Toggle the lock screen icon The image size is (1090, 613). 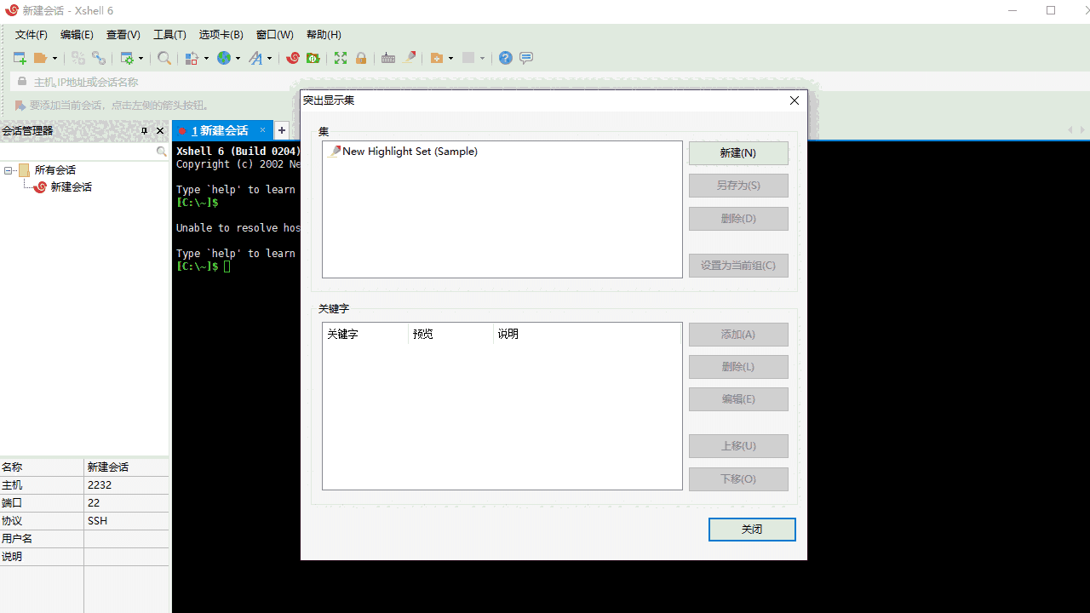pyautogui.click(x=361, y=58)
